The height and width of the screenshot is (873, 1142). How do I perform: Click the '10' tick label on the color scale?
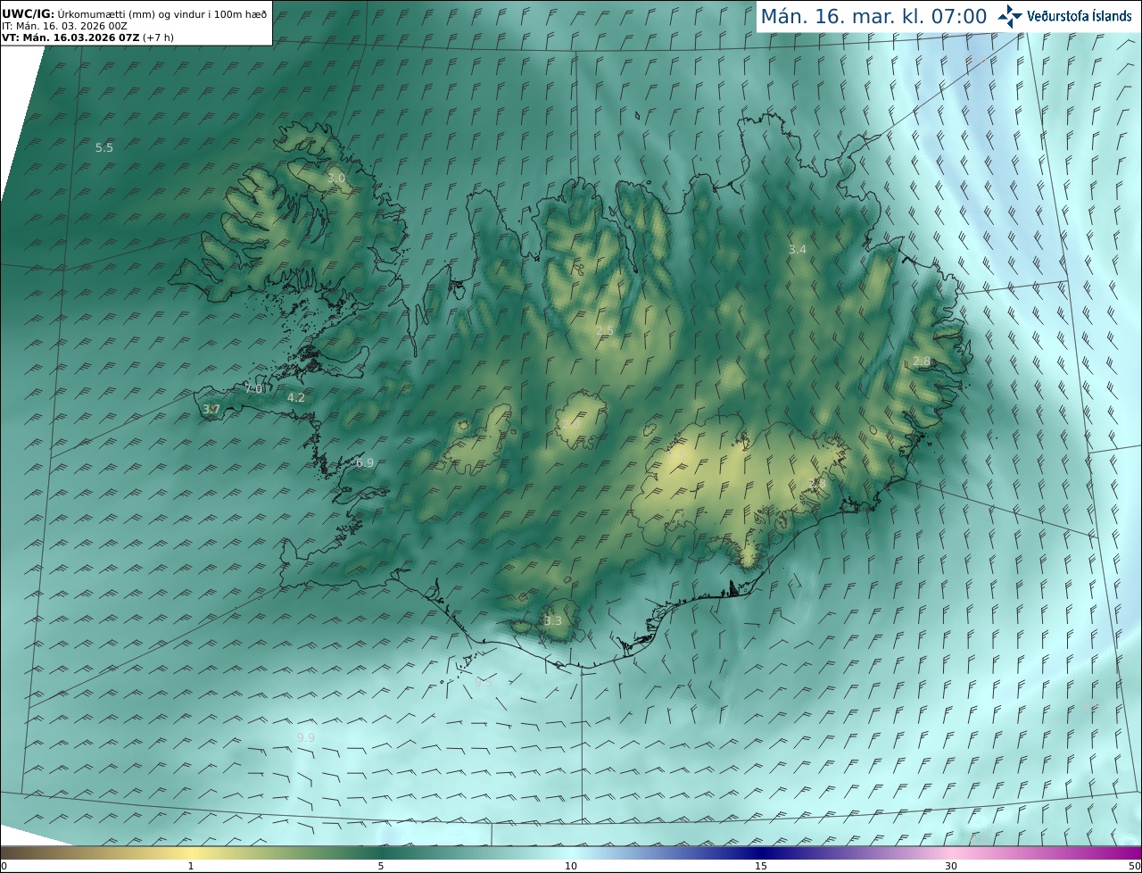tap(571, 866)
